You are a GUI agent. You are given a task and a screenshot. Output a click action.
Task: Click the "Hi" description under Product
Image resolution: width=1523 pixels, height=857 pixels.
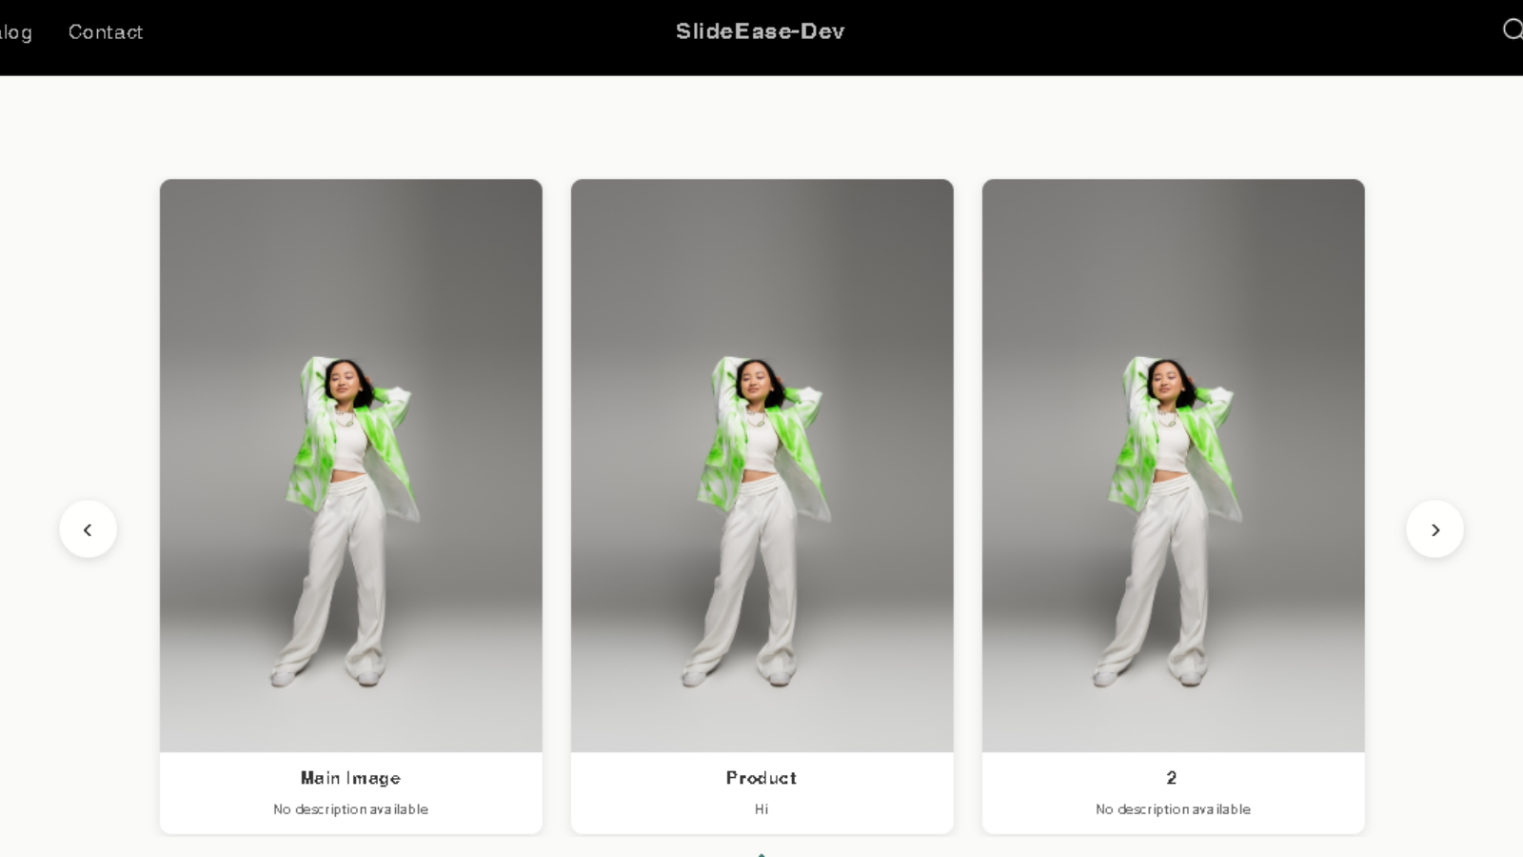pyautogui.click(x=761, y=809)
